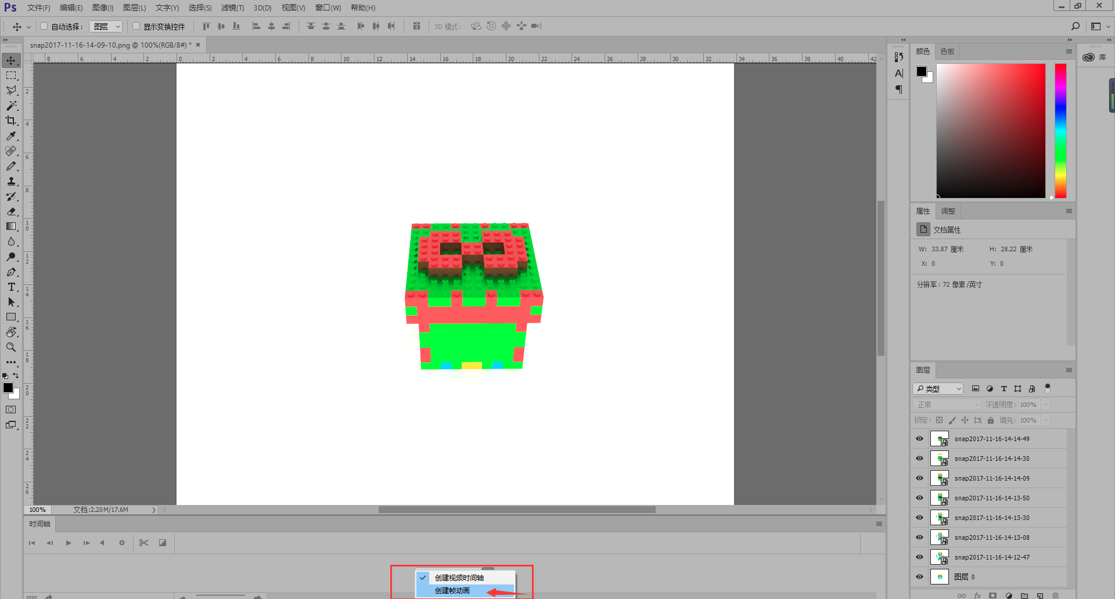Open the Character panel icon
The height and width of the screenshot is (599, 1115).
(x=899, y=73)
